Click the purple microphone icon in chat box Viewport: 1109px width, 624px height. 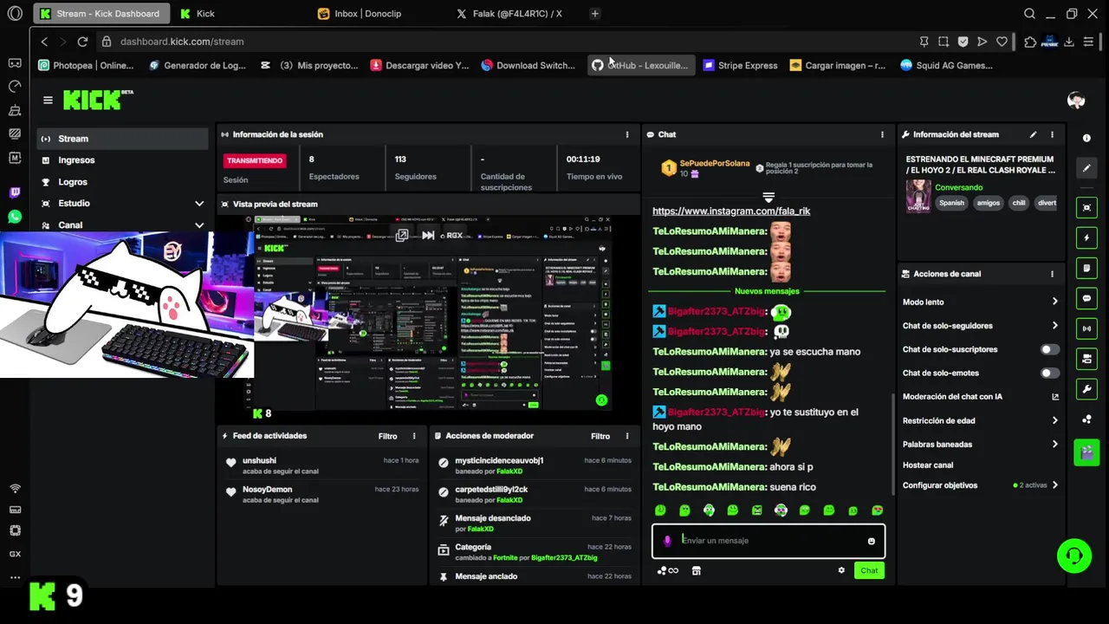pyautogui.click(x=666, y=541)
